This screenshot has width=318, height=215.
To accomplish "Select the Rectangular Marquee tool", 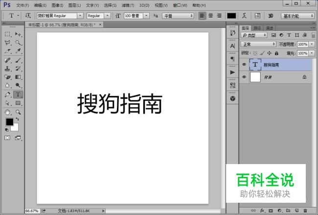I will (x=7, y=34).
